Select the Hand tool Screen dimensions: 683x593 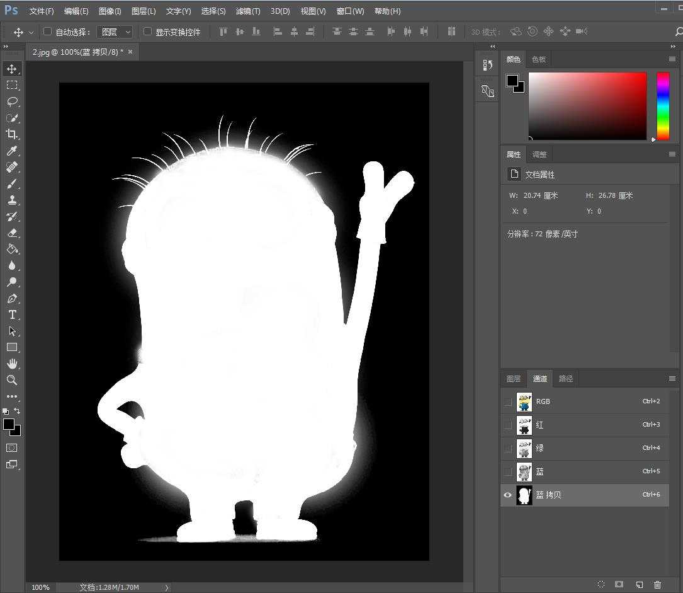pyautogui.click(x=12, y=364)
